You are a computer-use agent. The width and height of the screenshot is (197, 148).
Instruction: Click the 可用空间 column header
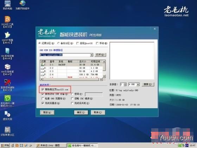pos(96,61)
